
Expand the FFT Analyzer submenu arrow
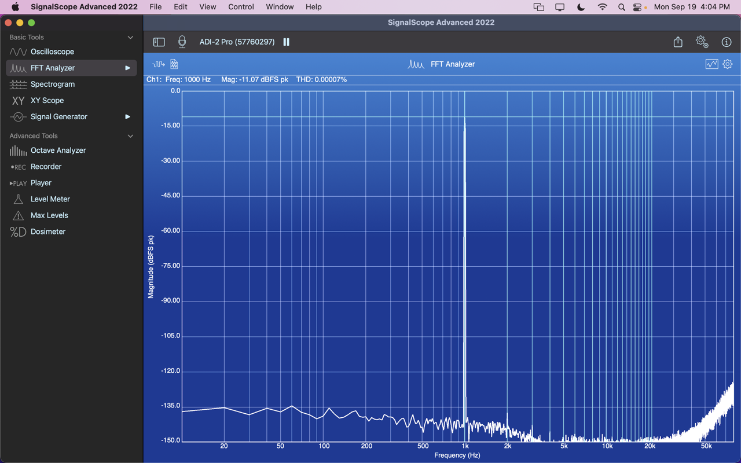(x=127, y=68)
